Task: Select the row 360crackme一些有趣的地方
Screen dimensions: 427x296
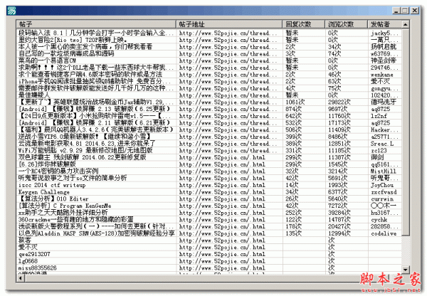Action: pyautogui.click(x=209, y=220)
